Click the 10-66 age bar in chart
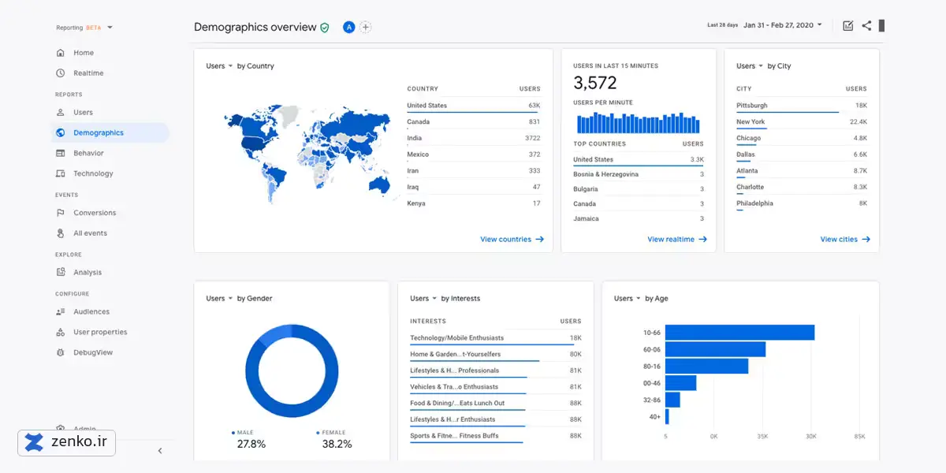946x473 pixels. pos(739,333)
